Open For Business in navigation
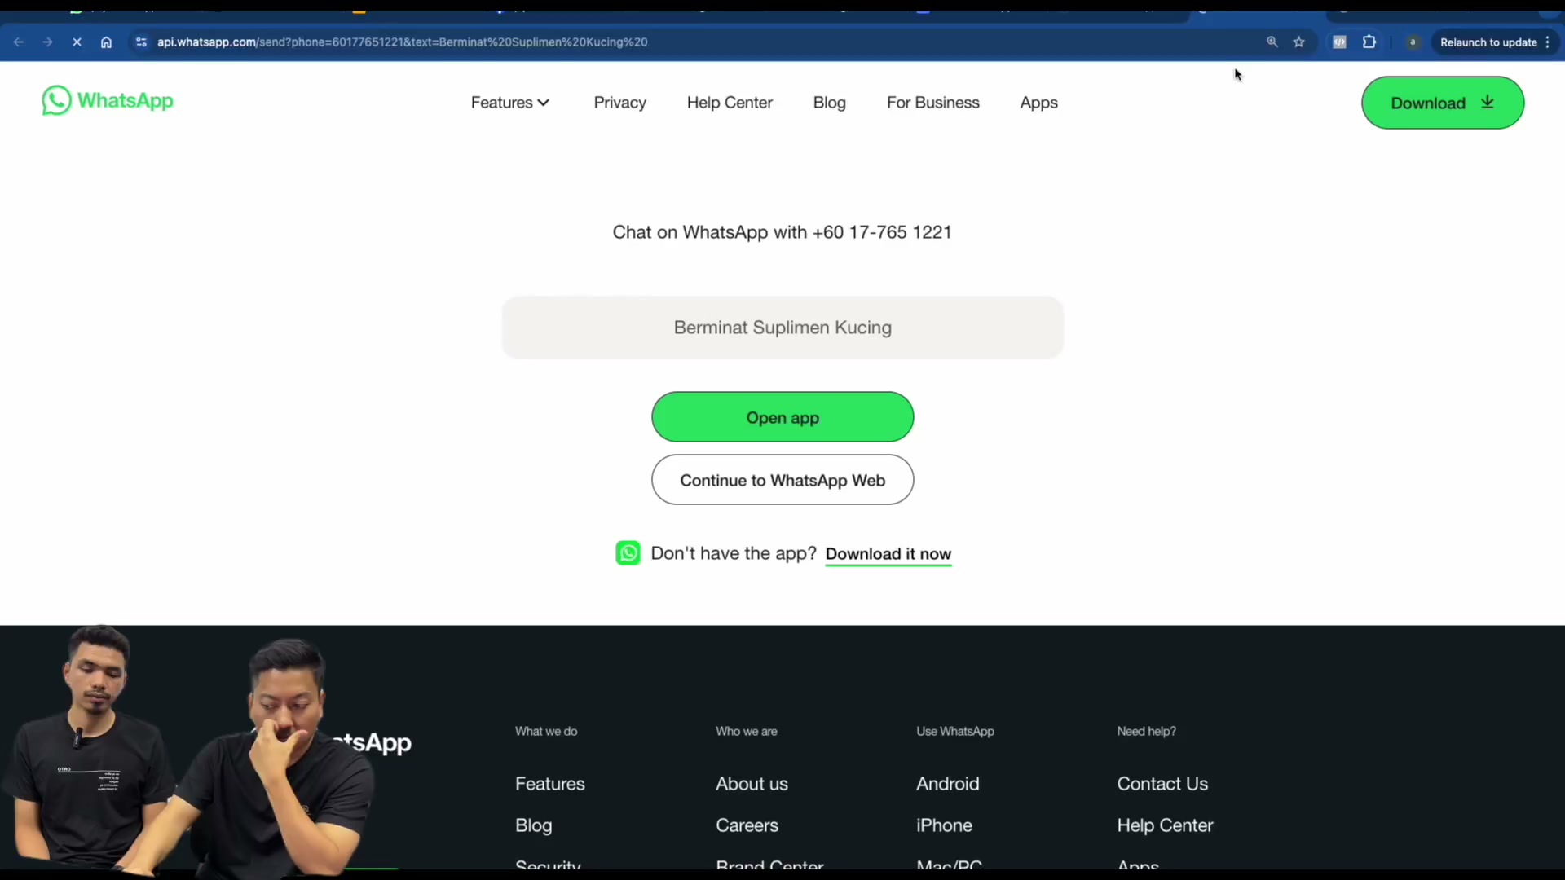 tap(932, 103)
